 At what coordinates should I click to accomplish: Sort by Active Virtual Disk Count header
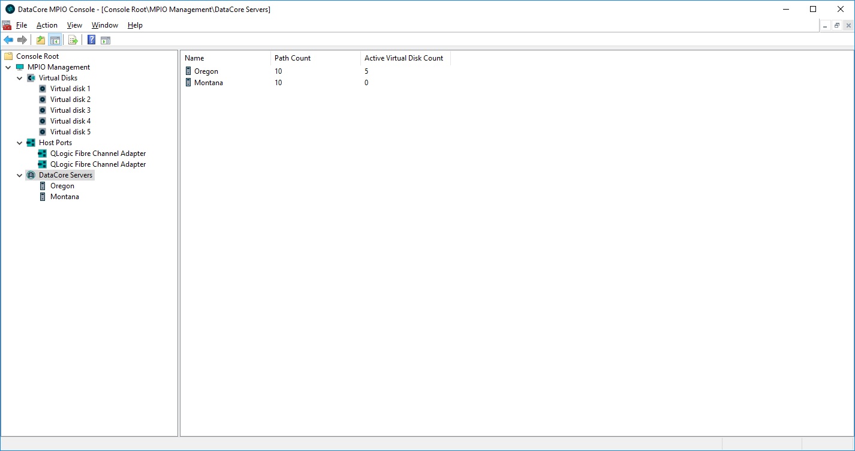pos(405,58)
